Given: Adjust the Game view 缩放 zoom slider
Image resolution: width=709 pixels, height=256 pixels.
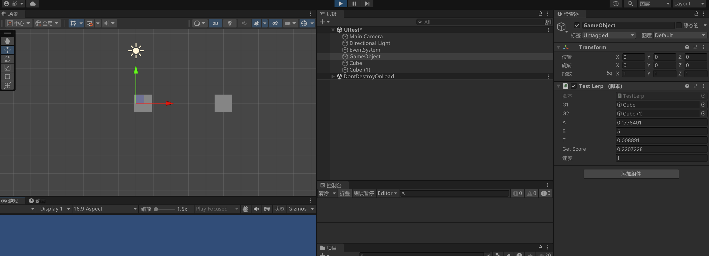Looking at the screenshot, I should (x=156, y=209).
